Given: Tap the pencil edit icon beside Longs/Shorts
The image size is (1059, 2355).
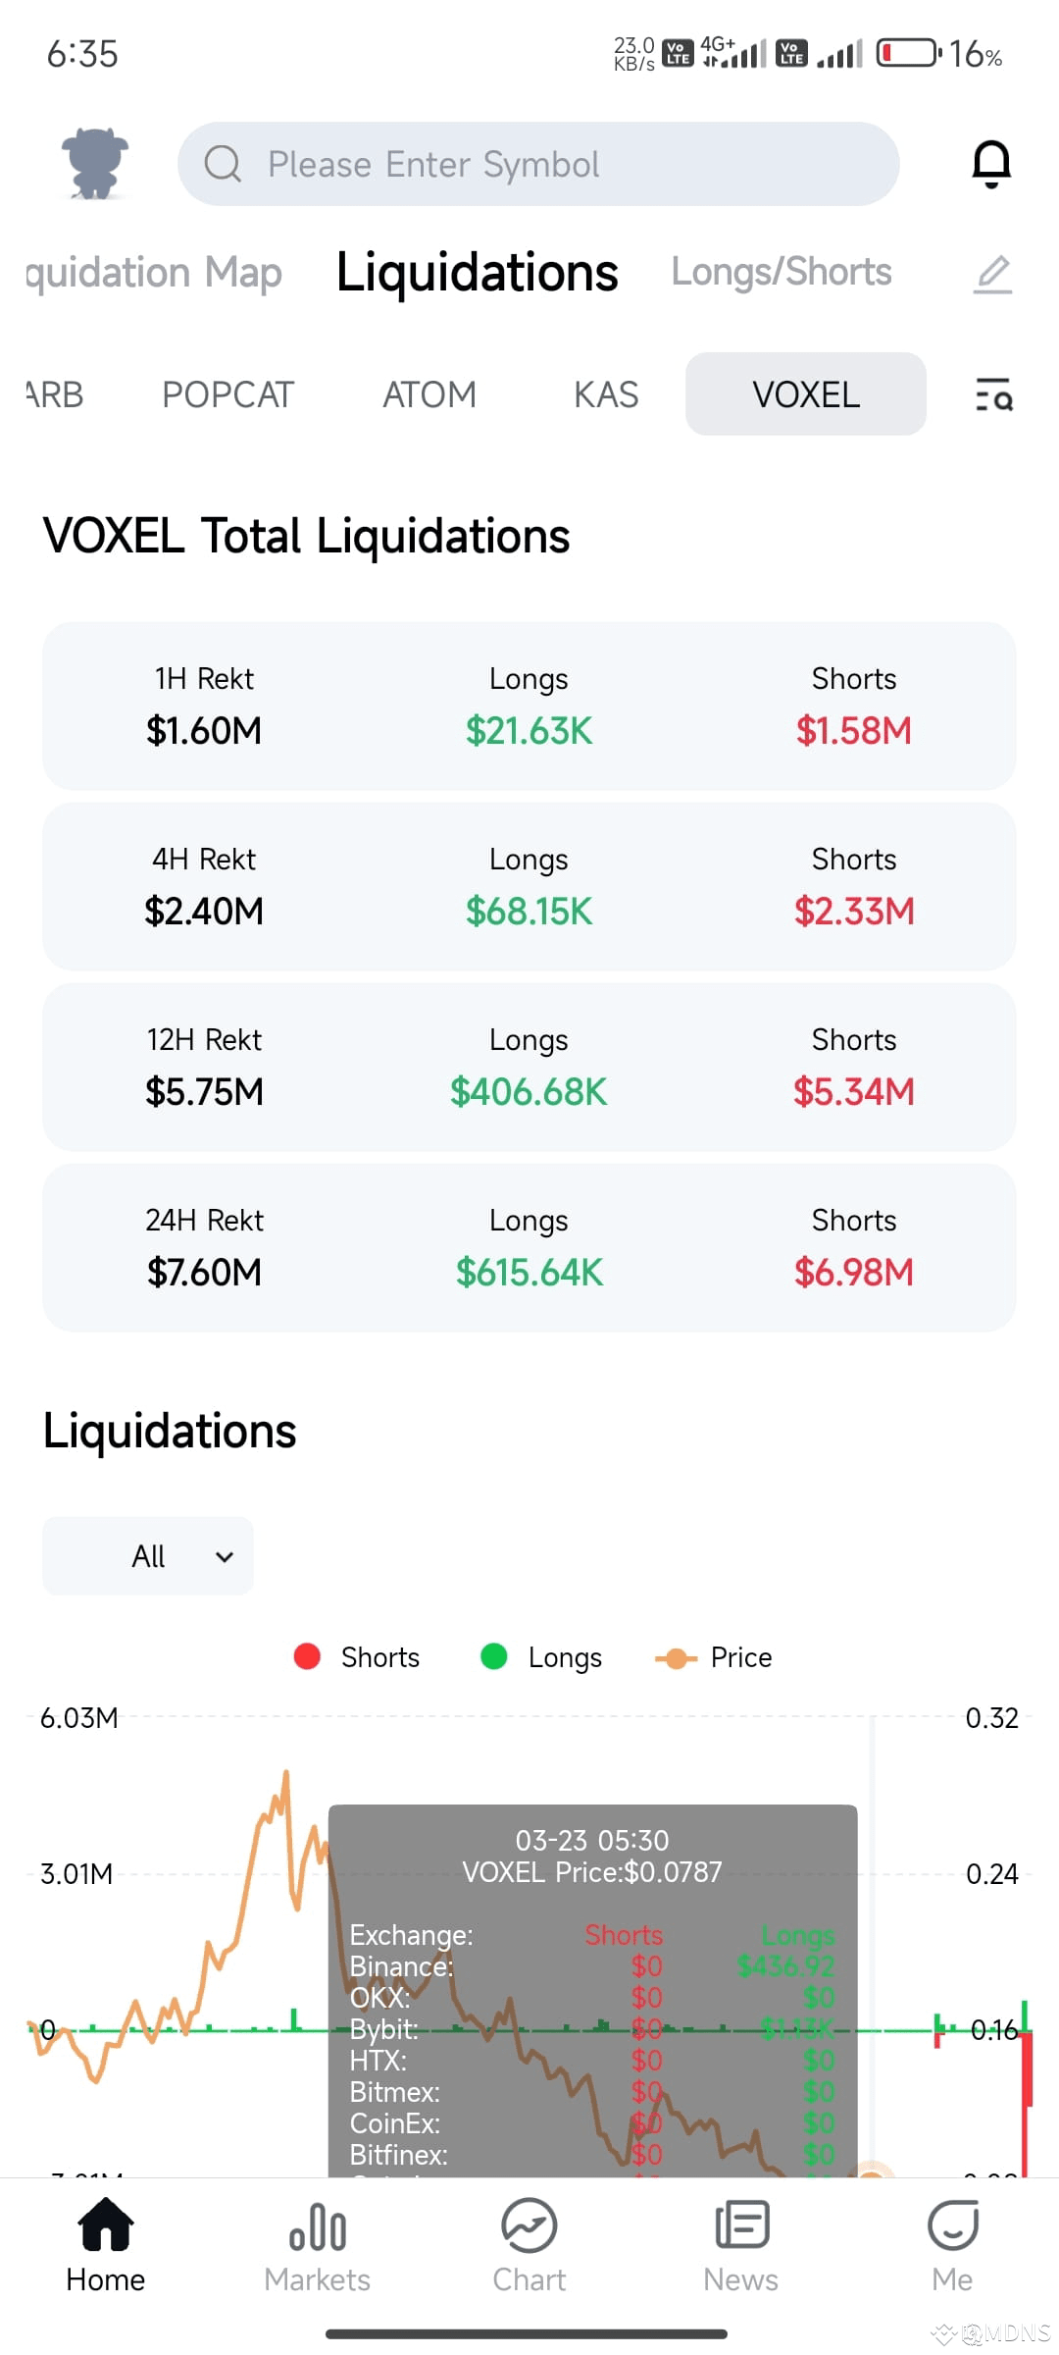Looking at the screenshot, I should pos(992,274).
